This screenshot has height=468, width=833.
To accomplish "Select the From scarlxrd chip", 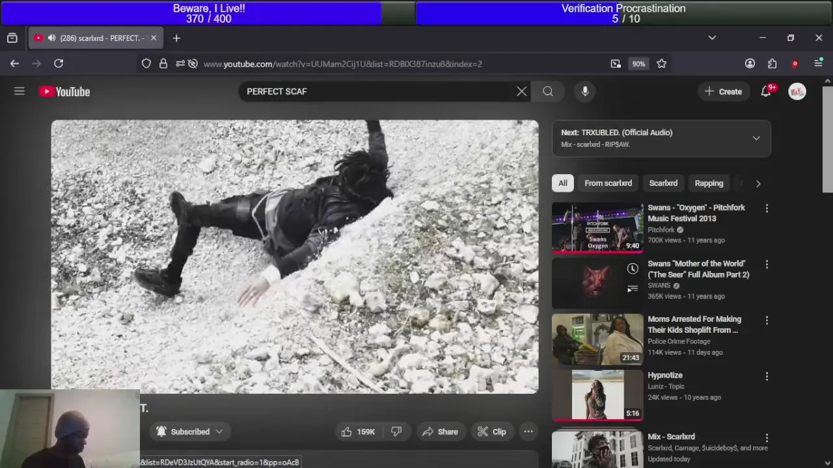I will click(608, 183).
